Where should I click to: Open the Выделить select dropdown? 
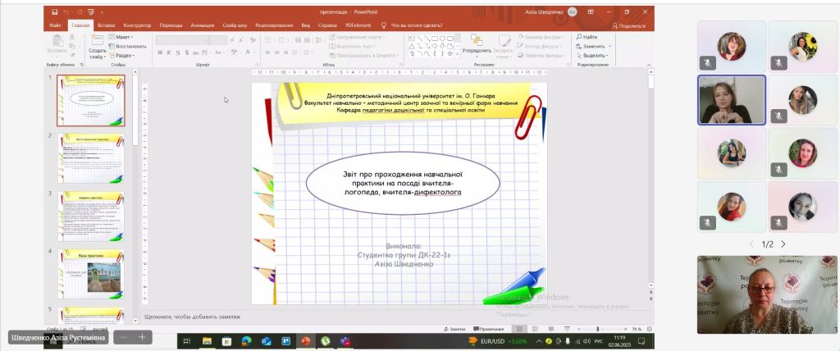[x=592, y=55]
